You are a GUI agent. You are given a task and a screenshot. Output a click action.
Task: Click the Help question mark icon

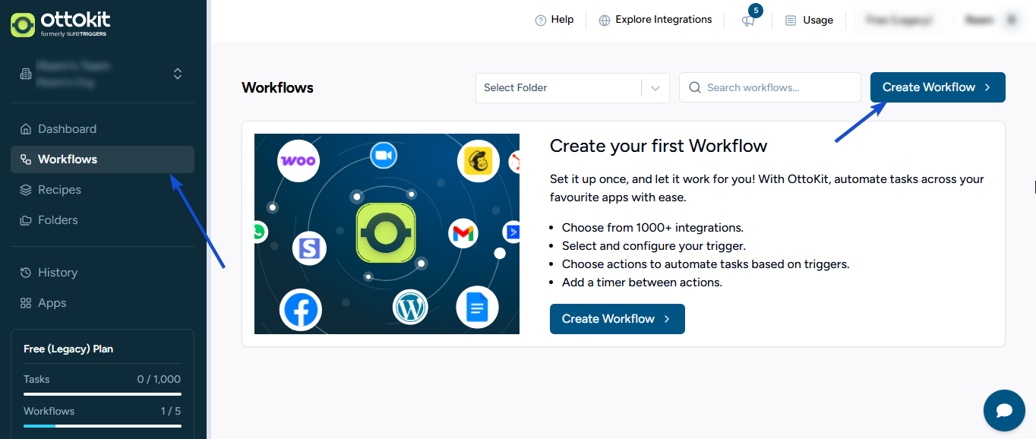(x=541, y=21)
